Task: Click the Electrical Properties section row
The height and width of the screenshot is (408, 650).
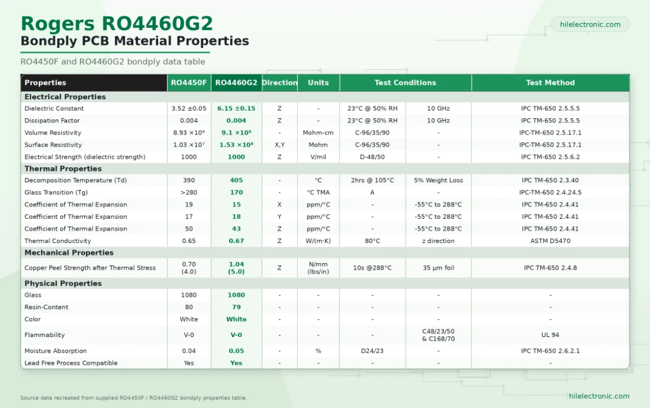Action: tap(325, 97)
